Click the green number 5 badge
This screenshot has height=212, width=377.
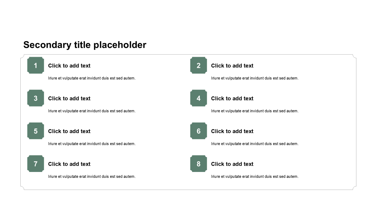[x=36, y=131]
